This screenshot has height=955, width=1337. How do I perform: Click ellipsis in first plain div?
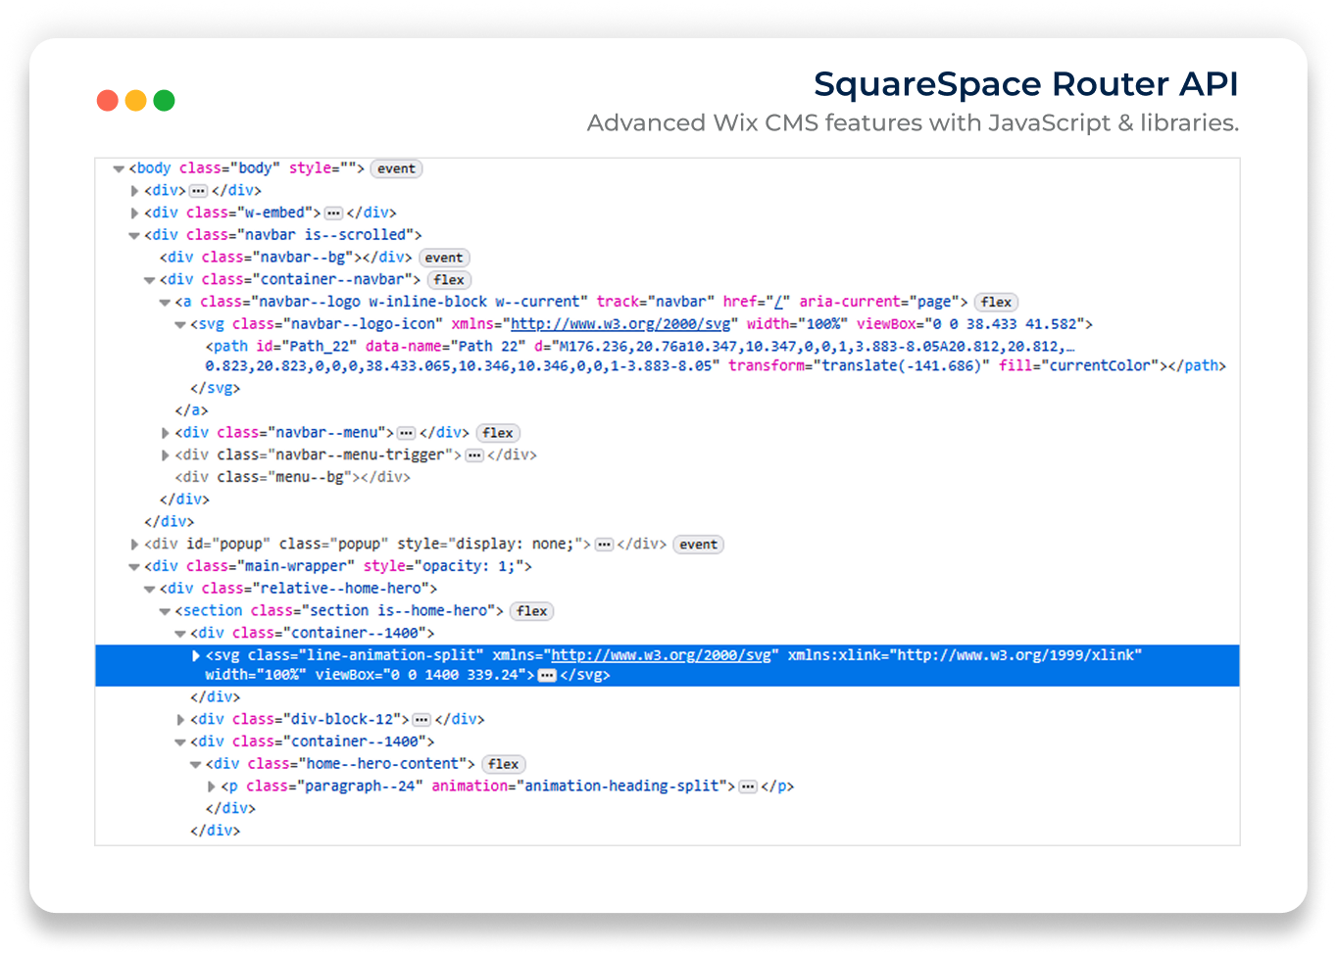pyautogui.click(x=199, y=191)
